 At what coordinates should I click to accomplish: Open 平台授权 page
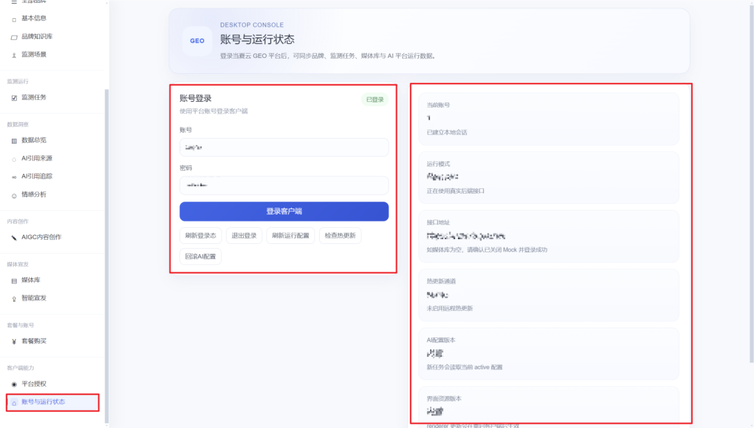[x=34, y=384]
